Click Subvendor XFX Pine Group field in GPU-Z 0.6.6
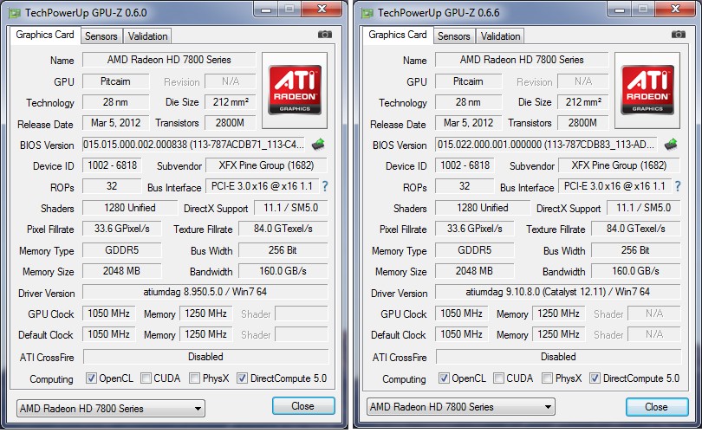This screenshot has height=433, width=702. click(x=619, y=165)
